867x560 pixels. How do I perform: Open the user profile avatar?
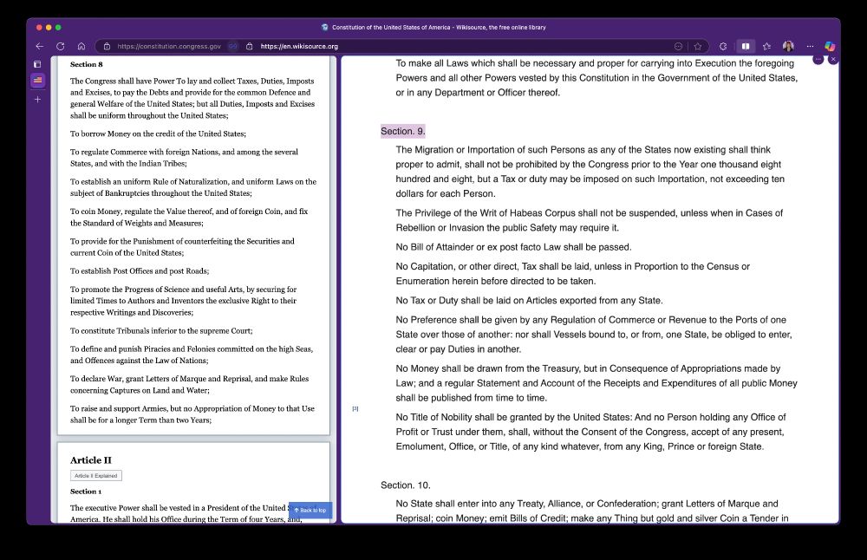tap(788, 47)
